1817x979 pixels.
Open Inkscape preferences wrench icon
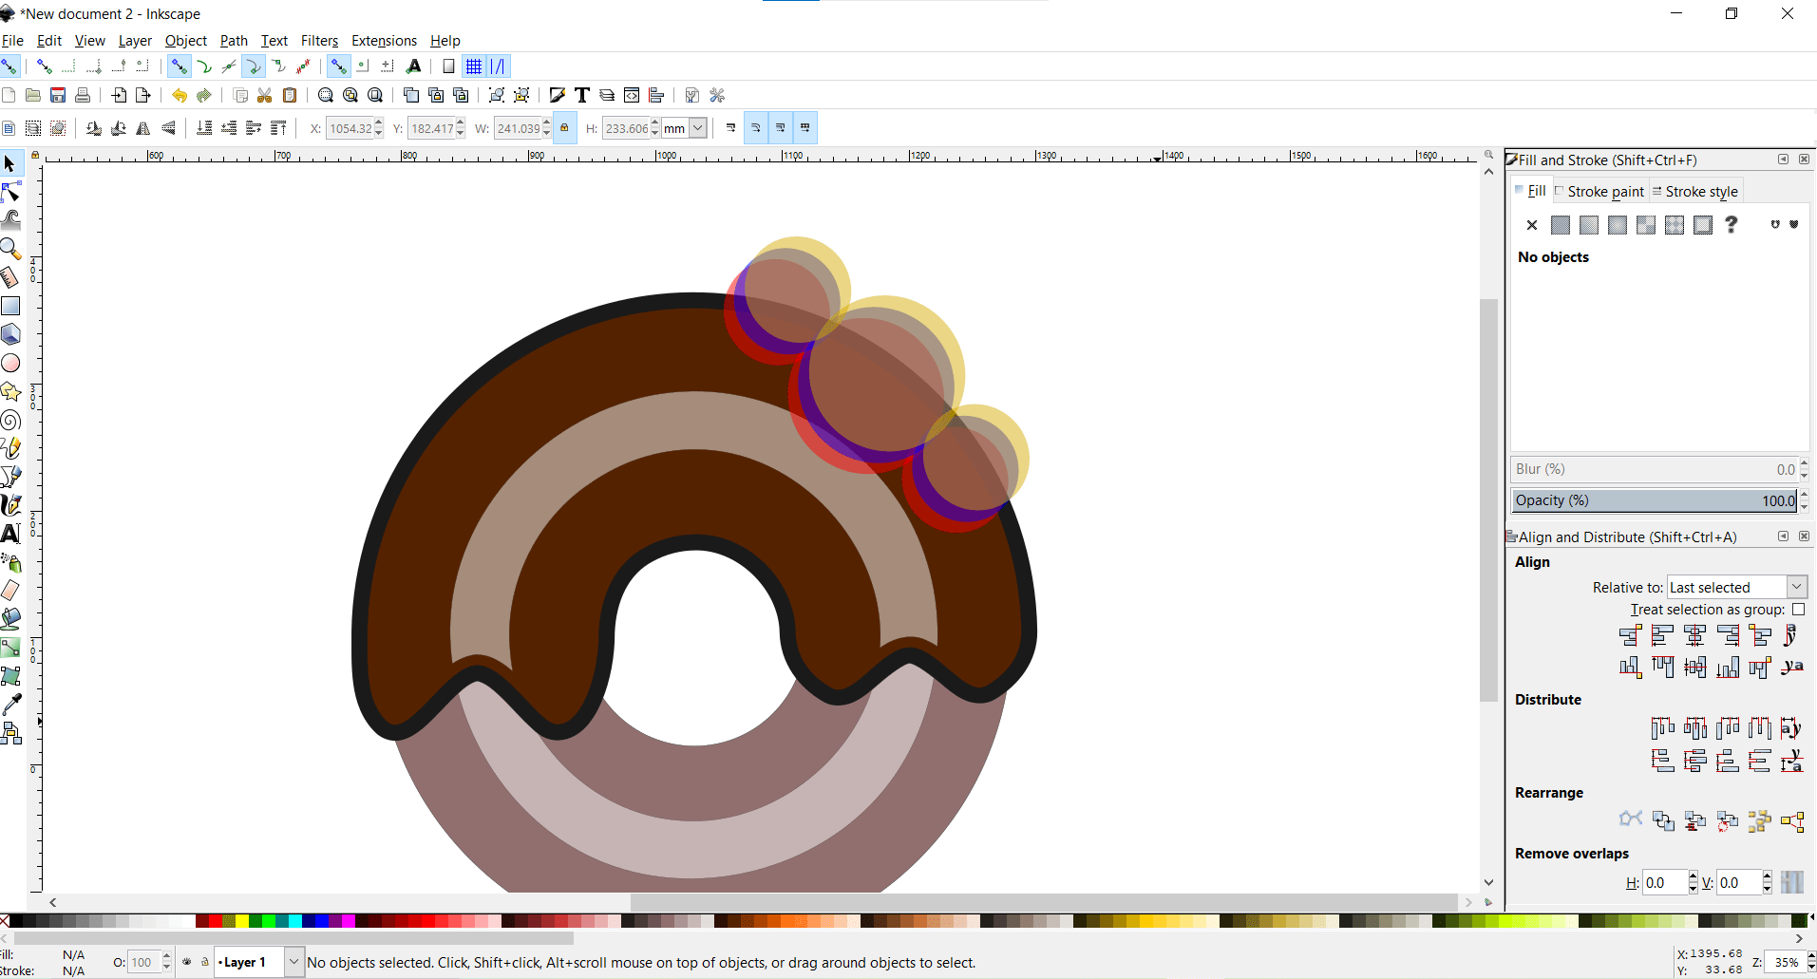717,95
